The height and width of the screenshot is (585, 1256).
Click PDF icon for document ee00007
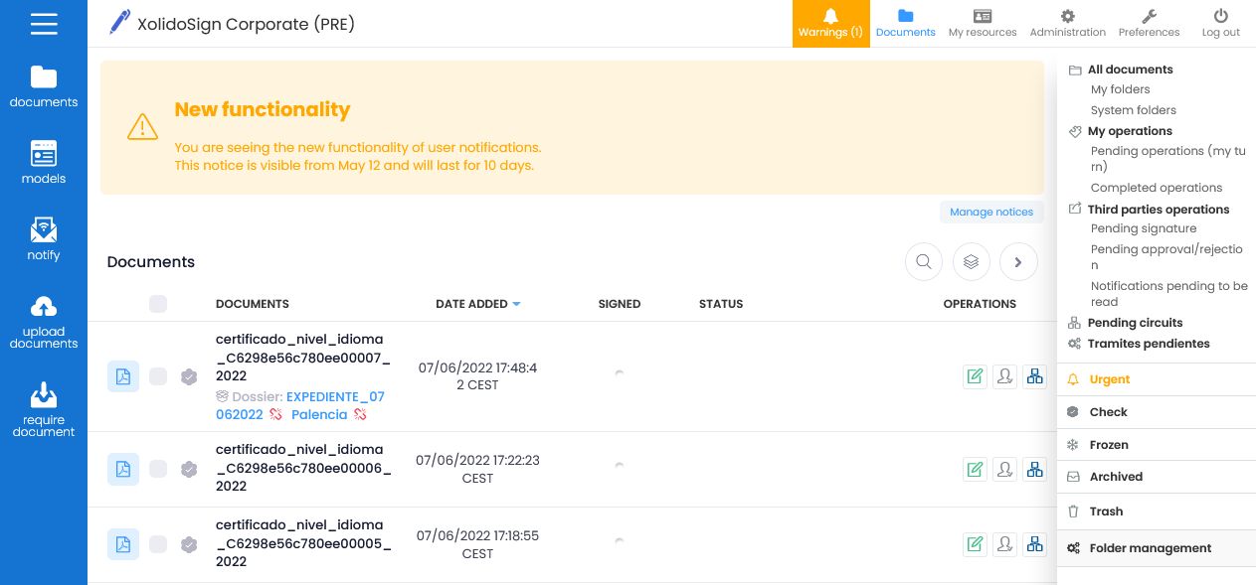pyautogui.click(x=123, y=376)
